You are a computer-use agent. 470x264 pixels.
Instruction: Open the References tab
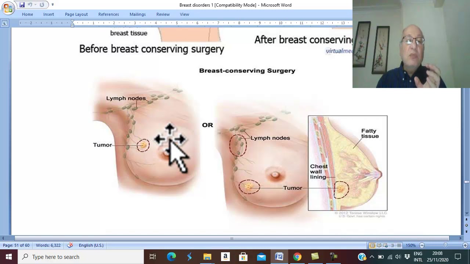(109, 14)
